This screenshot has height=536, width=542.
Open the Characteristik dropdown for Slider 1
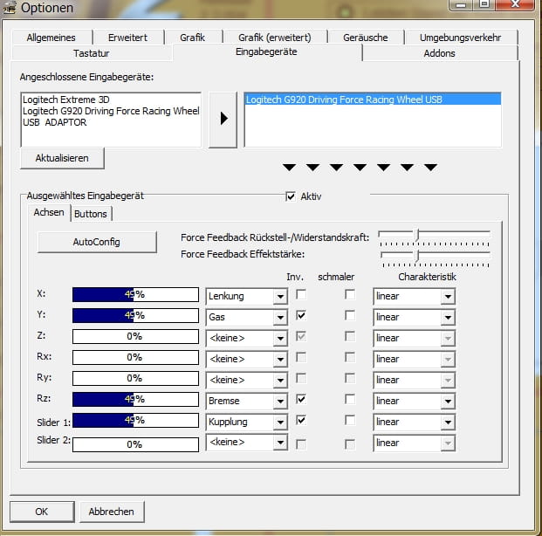click(413, 422)
